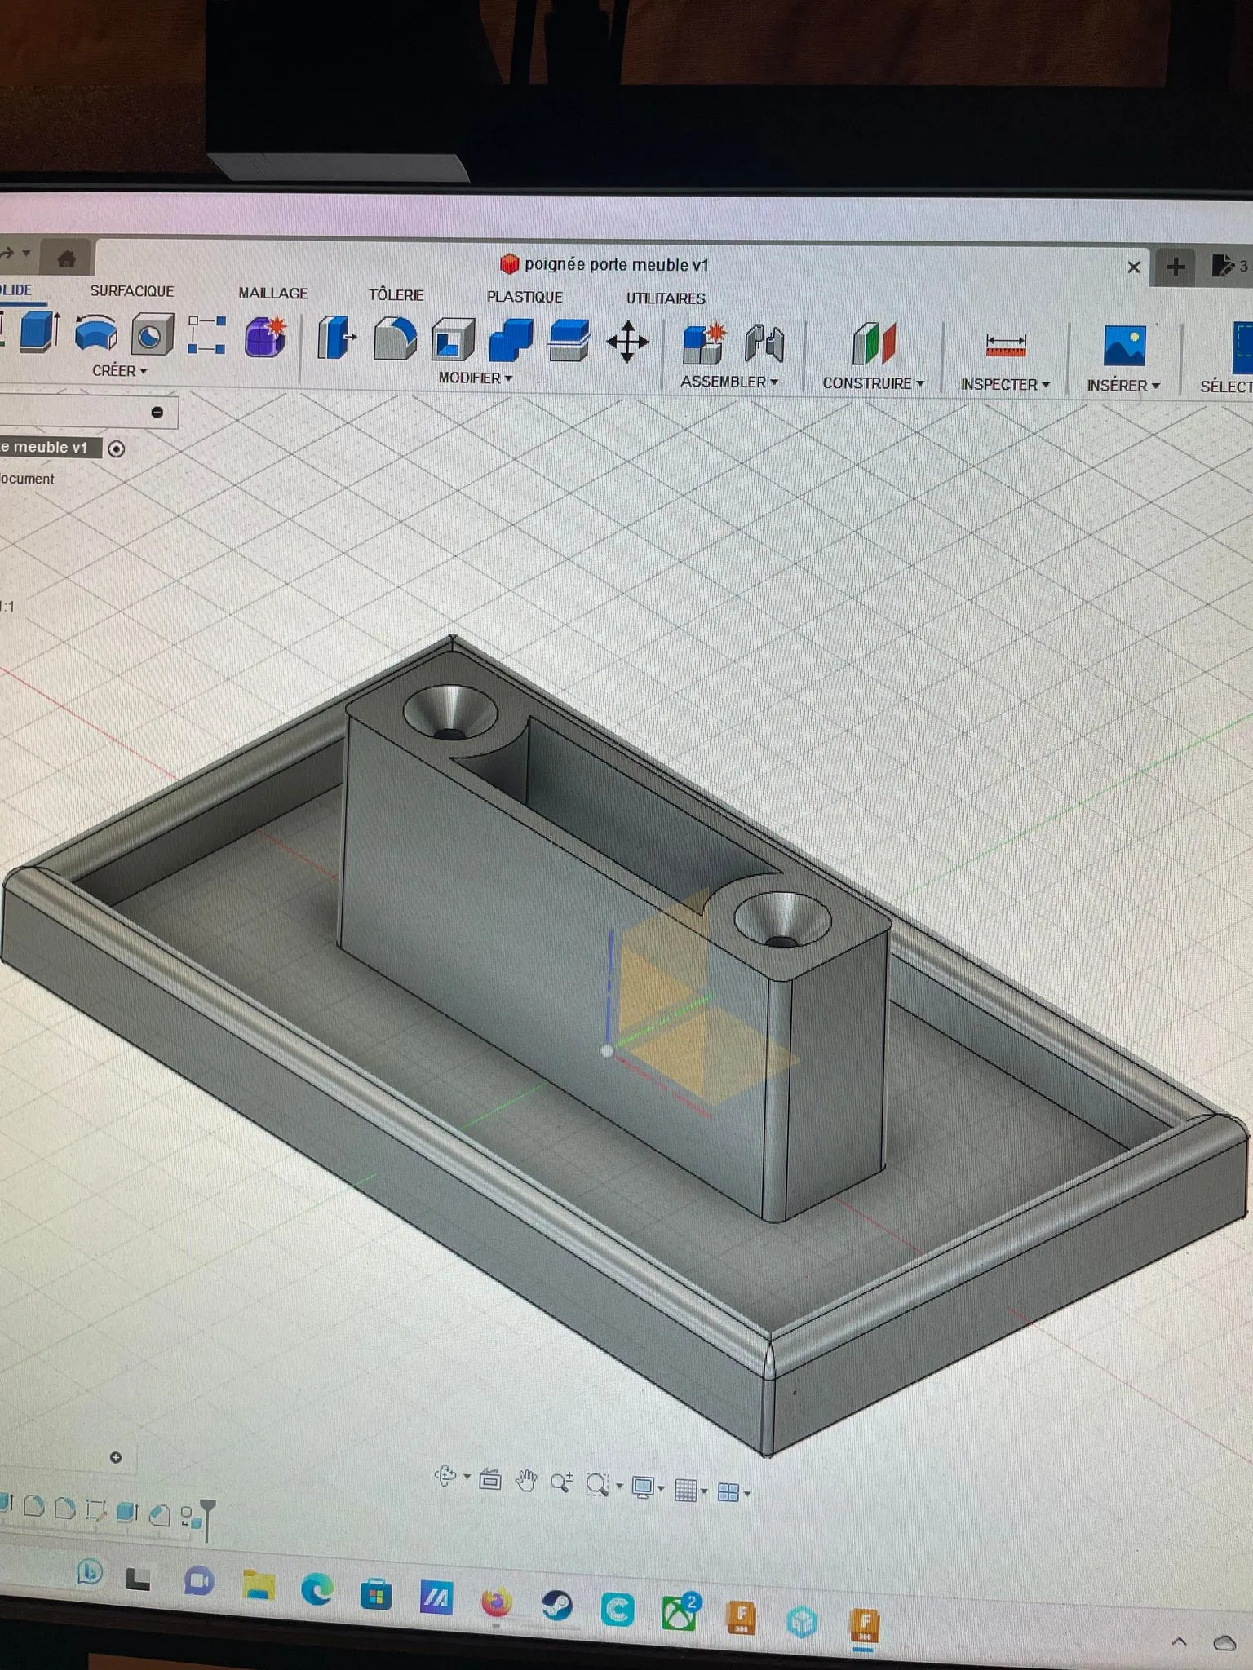Open Display Settings monitor icon

click(643, 1487)
